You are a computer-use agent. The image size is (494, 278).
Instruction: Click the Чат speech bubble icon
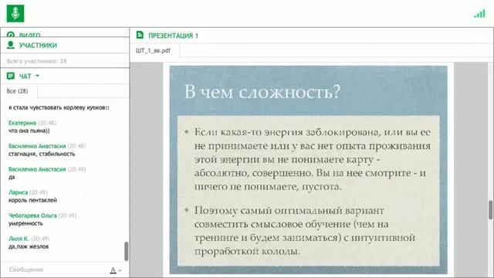point(11,76)
